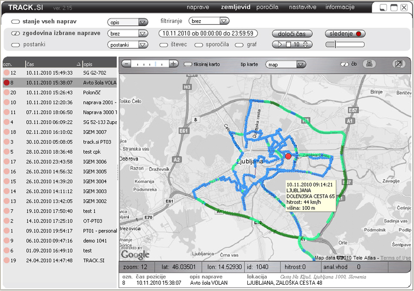Select row IGEM 3006
Viewport: 414px width, 291px height.
pos(60,162)
